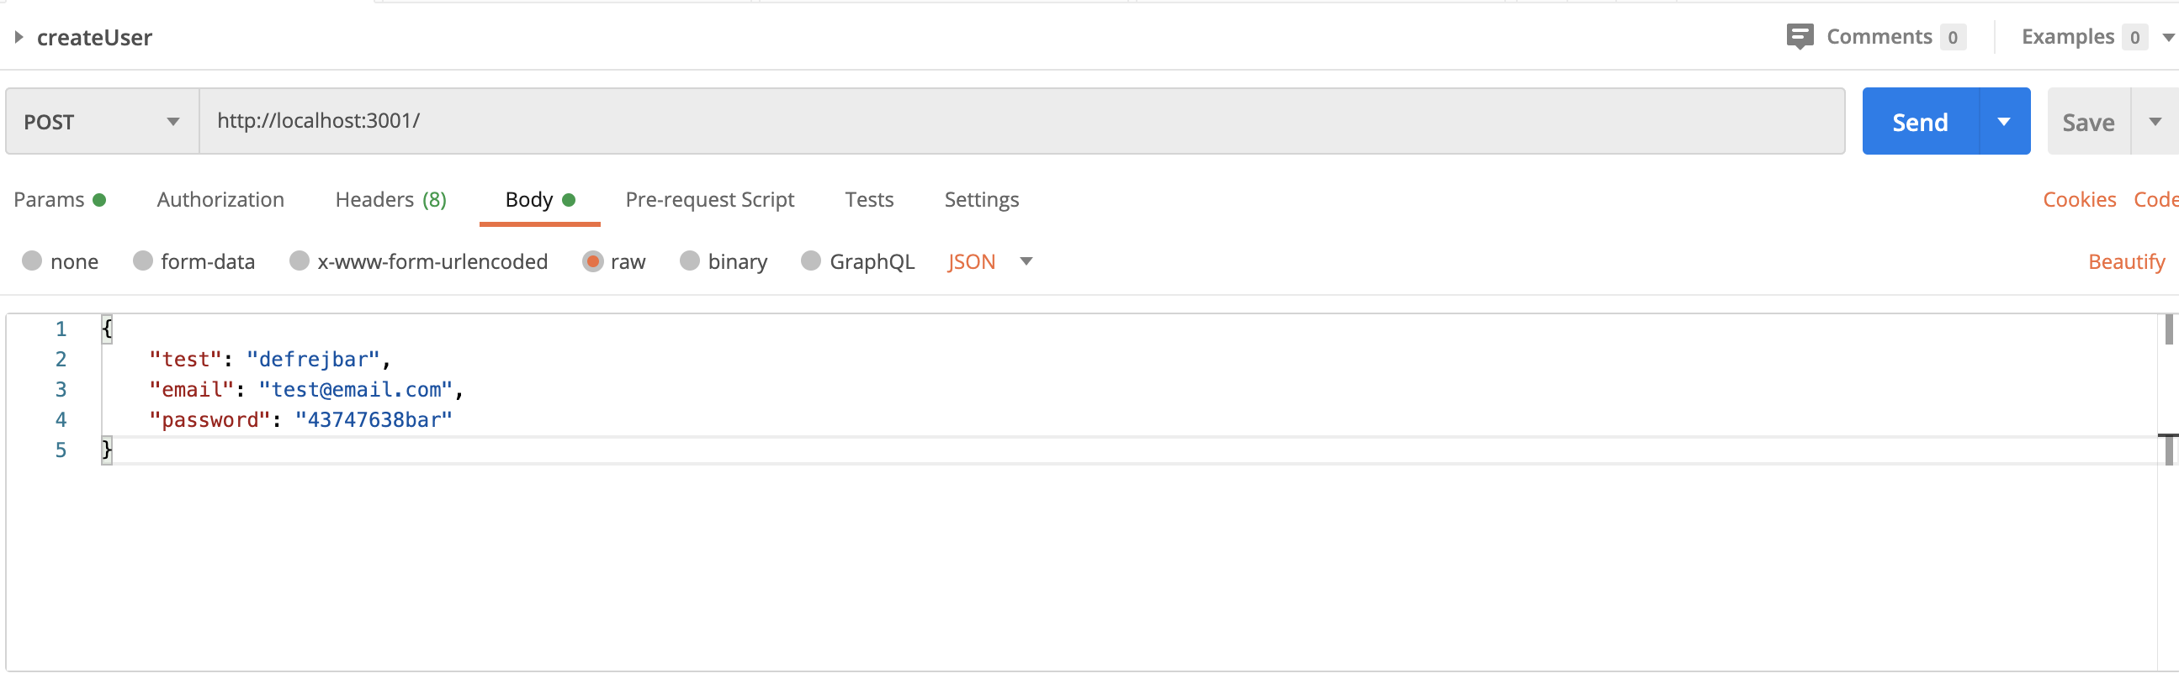
Task: Open the Examples dropdown arrow
Action: [2168, 37]
